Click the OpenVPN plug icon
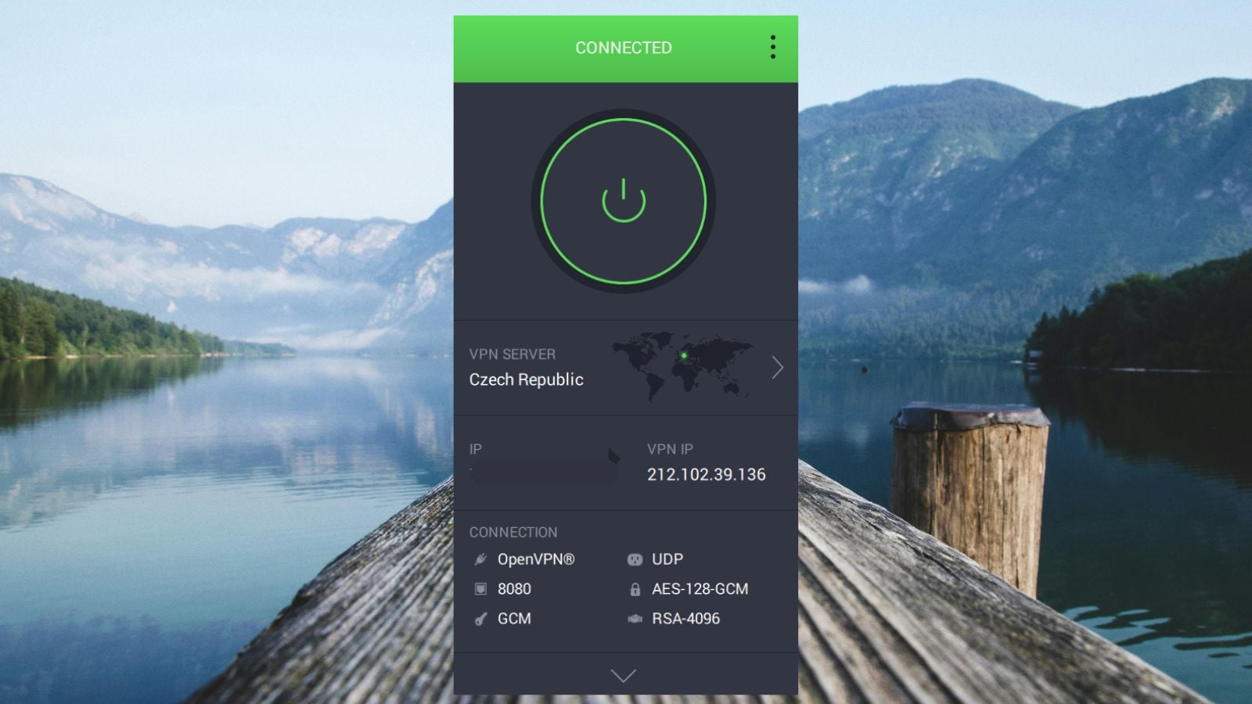1252x704 pixels. pyautogui.click(x=480, y=559)
